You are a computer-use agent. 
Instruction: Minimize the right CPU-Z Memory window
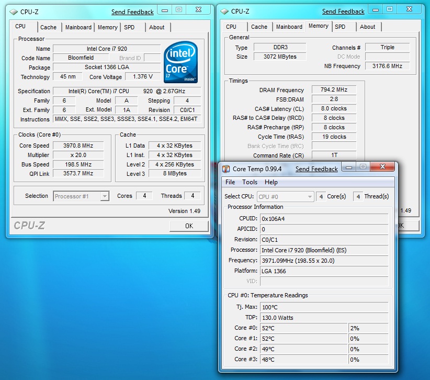pyautogui.click(x=376, y=9)
